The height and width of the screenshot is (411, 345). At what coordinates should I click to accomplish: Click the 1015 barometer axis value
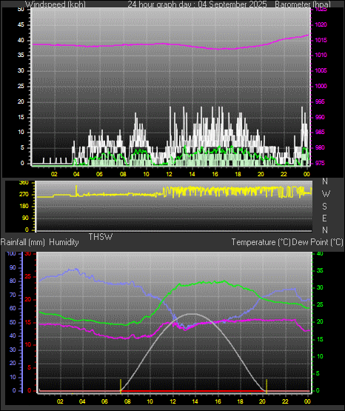coord(321,40)
